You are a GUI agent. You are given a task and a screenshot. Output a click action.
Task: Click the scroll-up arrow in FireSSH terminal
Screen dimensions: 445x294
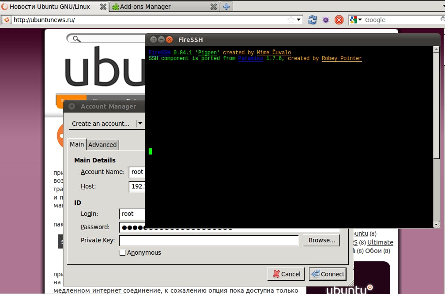437,49
